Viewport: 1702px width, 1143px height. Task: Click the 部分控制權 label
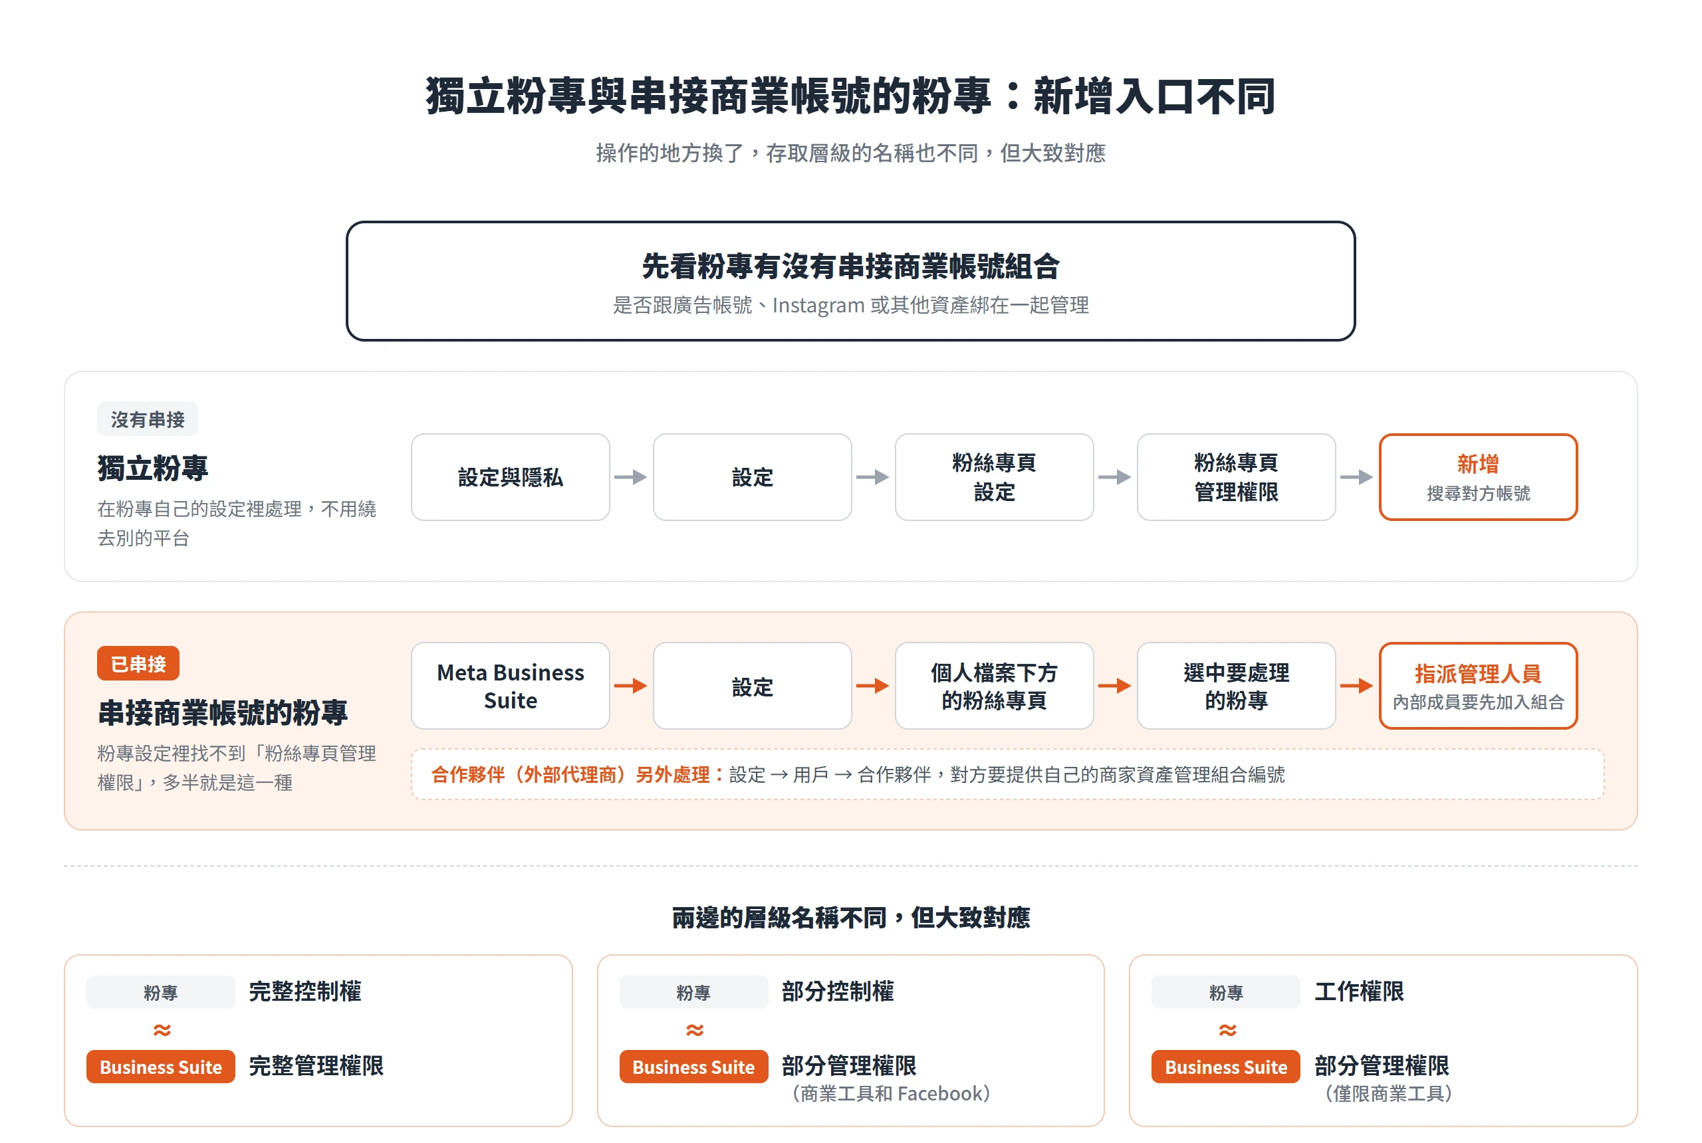[x=837, y=991]
